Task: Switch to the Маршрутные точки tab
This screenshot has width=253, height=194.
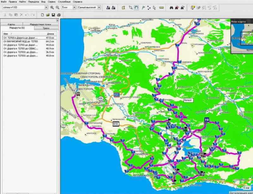Action: (40, 24)
